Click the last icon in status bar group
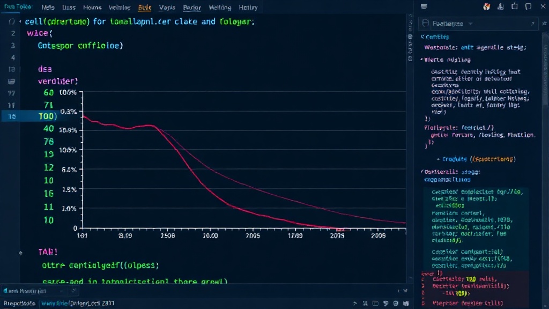This screenshot has height=309, width=549. (x=406, y=304)
